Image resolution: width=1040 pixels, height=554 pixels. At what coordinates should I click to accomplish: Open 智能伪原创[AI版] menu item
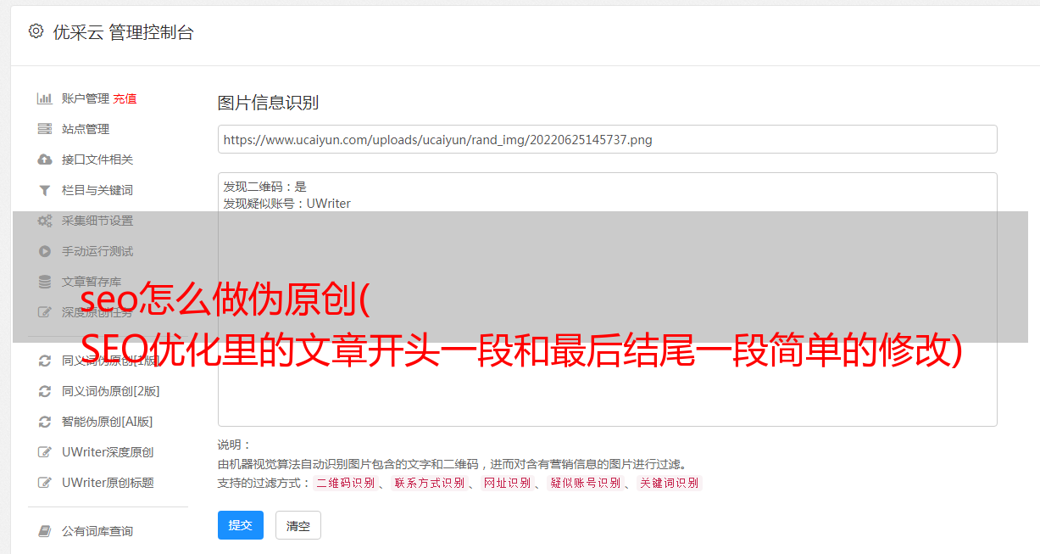pyautogui.click(x=107, y=422)
